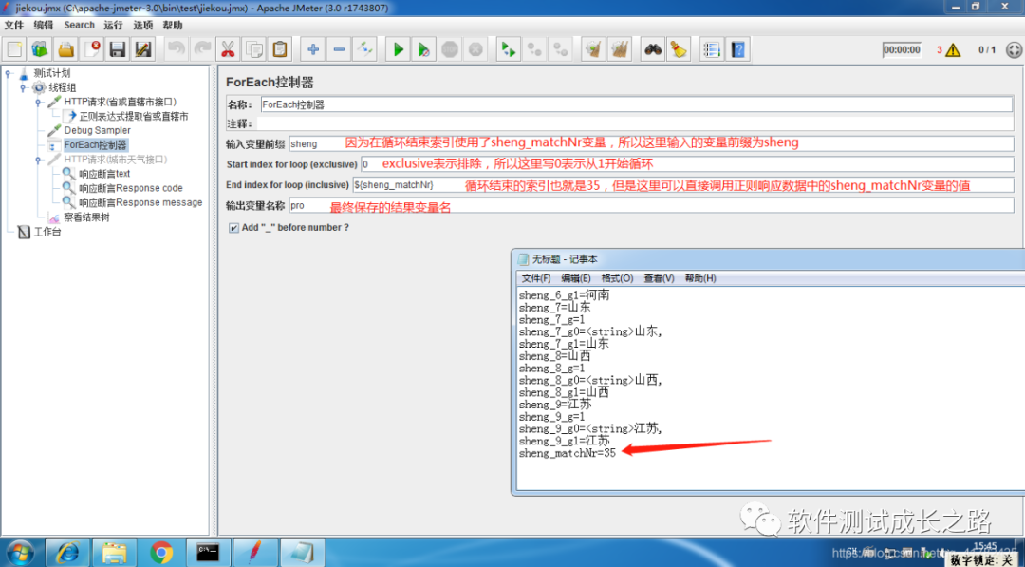Click the Copy toolbar icon

[x=253, y=49]
